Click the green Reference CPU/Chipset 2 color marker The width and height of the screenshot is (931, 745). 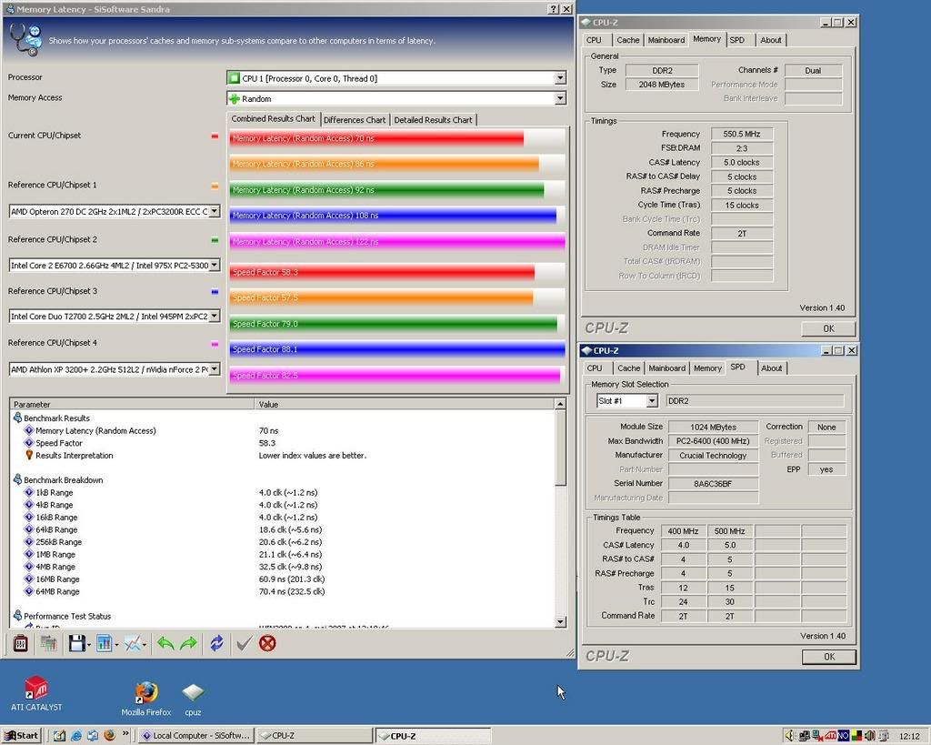click(x=215, y=240)
